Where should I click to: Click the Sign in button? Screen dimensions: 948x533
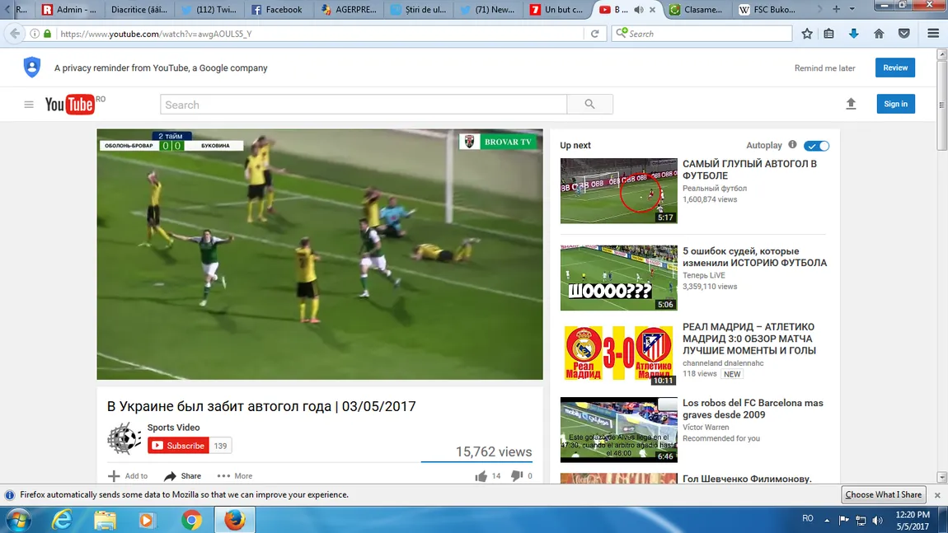(x=895, y=104)
